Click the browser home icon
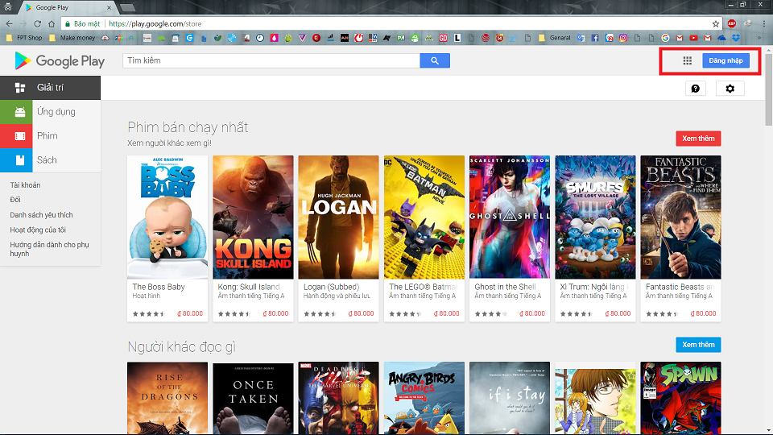Screen dimensions: 773x435 coord(52,23)
